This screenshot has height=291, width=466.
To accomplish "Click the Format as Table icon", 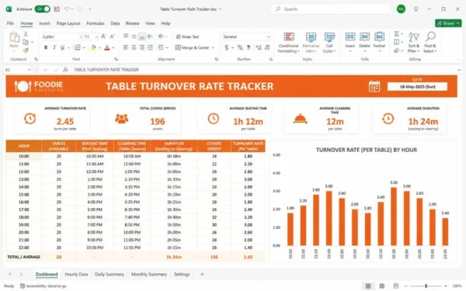I will point(311,37).
